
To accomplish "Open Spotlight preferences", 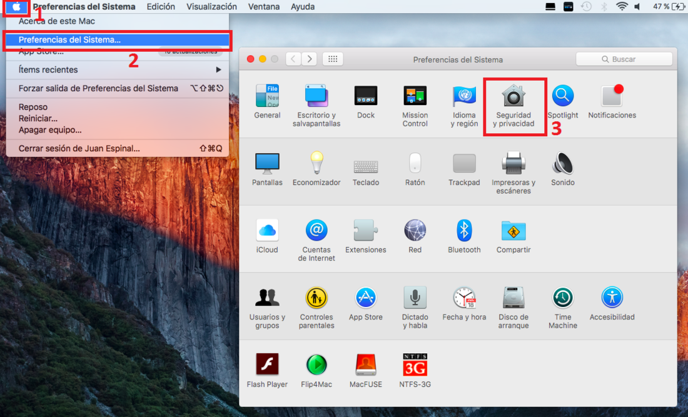I will (x=562, y=102).
